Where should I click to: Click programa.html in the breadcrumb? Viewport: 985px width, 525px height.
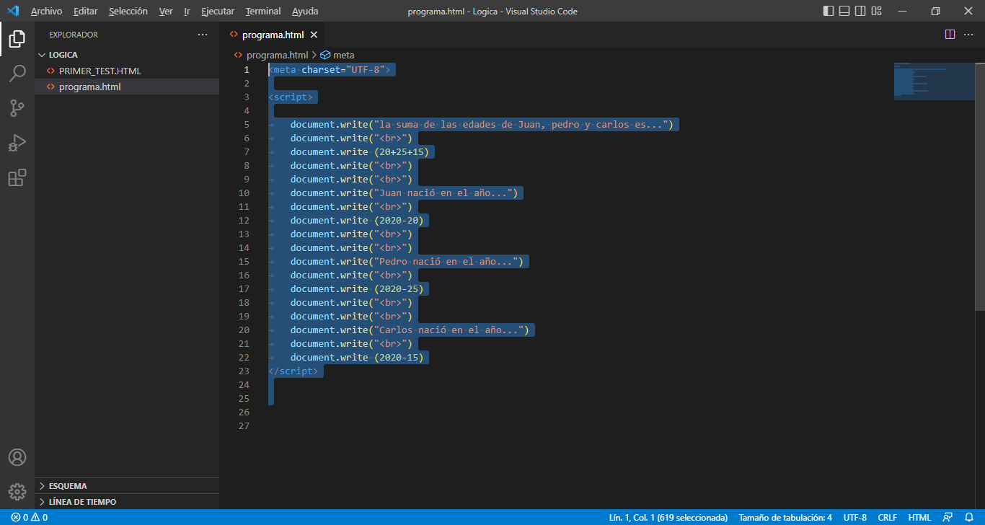pyautogui.click(x=277, y=55)
